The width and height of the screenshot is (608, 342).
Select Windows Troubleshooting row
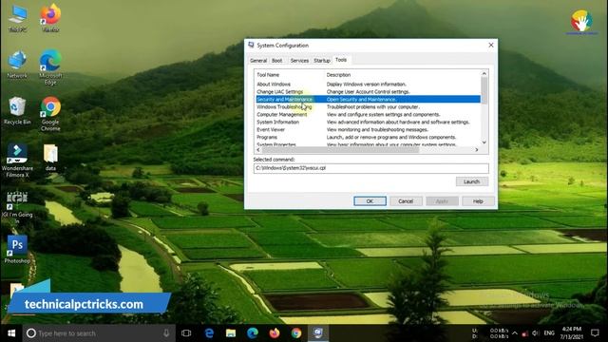368,107
